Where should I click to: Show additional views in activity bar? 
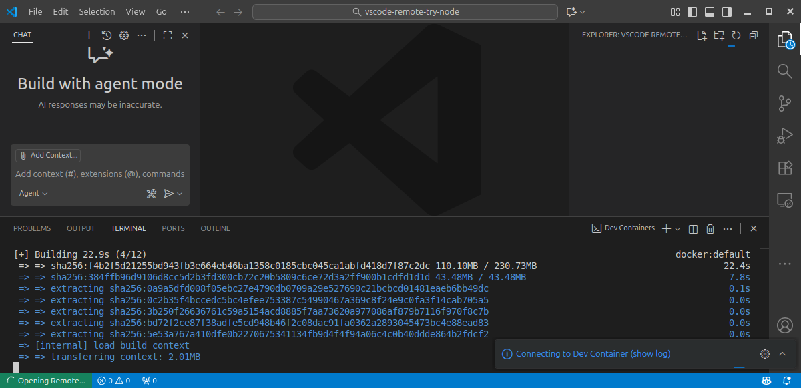click(785, 264)
